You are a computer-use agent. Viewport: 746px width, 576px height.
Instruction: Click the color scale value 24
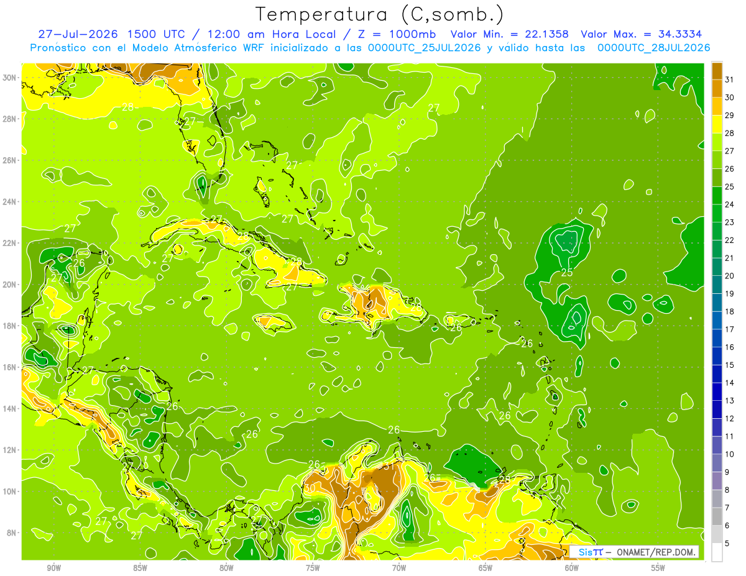pyautogui.click(x=730, y=204)
